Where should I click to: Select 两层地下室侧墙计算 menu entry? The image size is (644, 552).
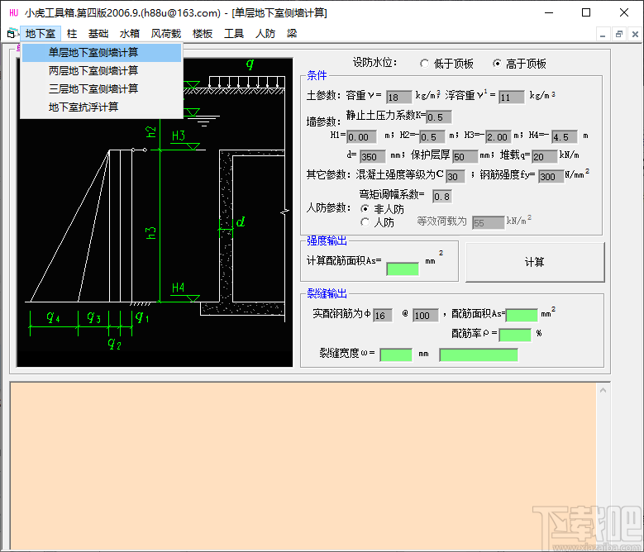(102, 70)
